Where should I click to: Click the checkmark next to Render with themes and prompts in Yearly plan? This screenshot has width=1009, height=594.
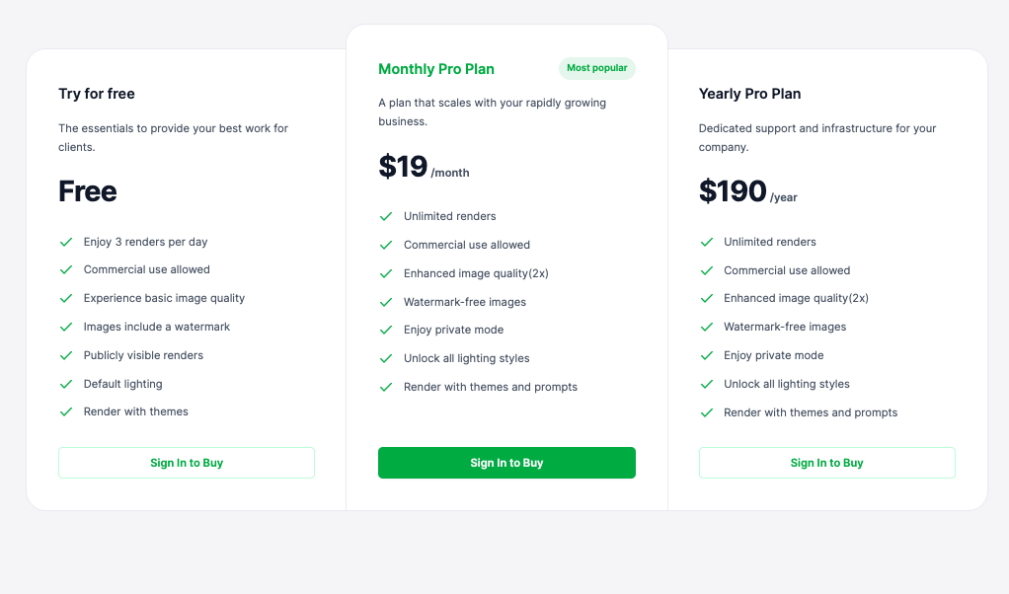pos(707,412)
